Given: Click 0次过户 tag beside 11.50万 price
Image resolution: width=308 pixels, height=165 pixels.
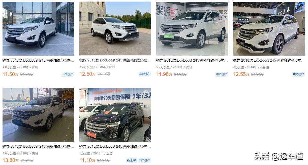Looking at the screenshot, I should tap(68, 74).
